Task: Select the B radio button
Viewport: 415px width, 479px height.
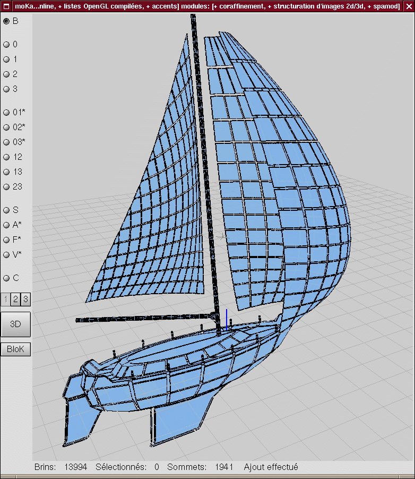Action: 7,21
